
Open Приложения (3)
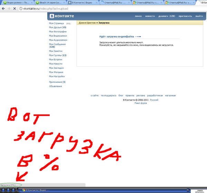pyautogui.click(x=57, y=82)
